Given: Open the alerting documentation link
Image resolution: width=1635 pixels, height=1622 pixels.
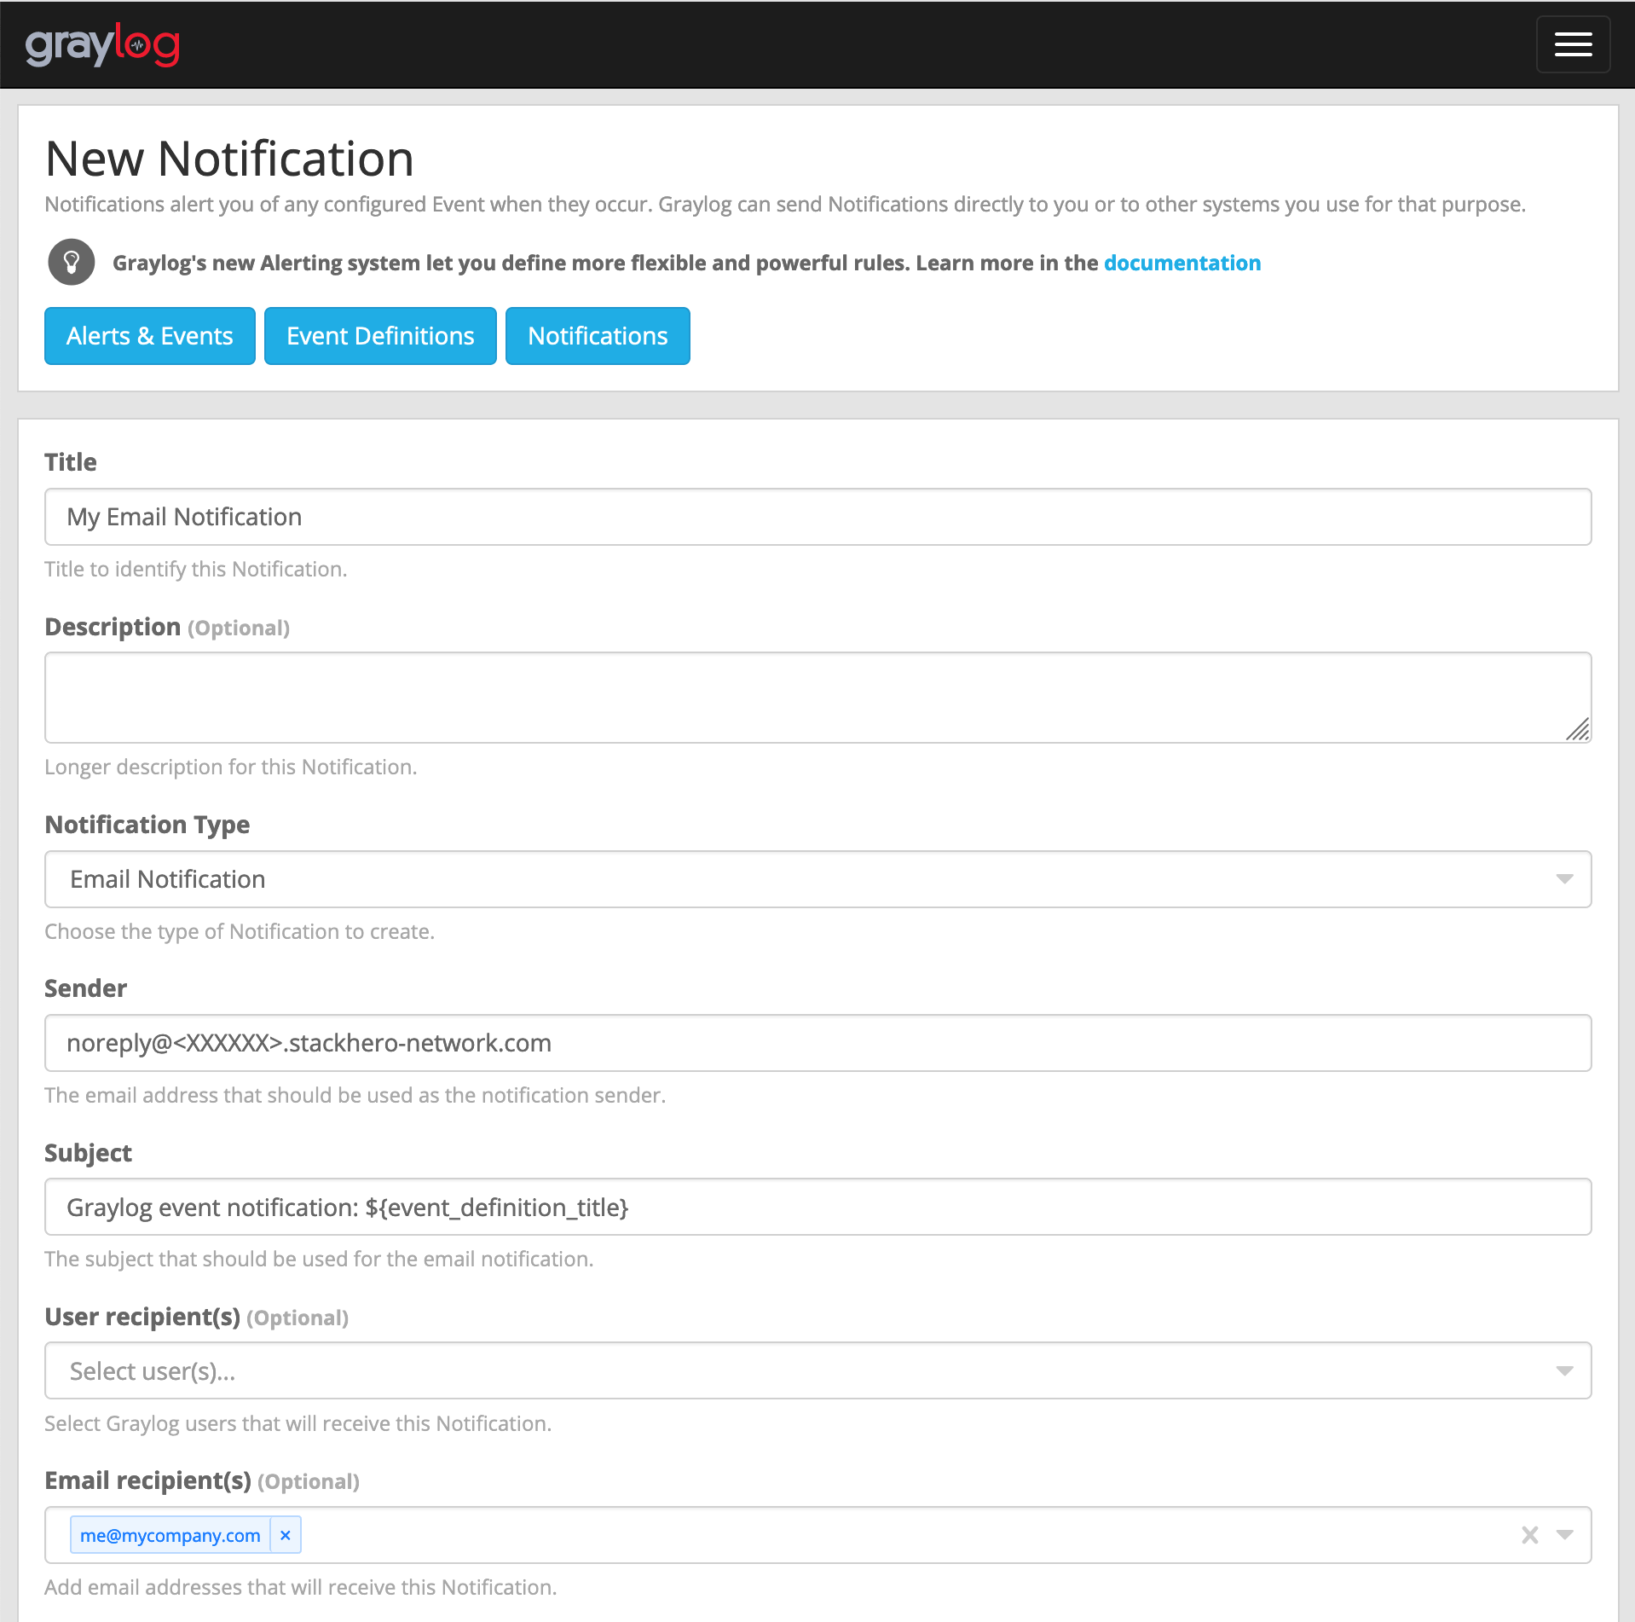Looking at the screenshot, I should [1181, 263].
